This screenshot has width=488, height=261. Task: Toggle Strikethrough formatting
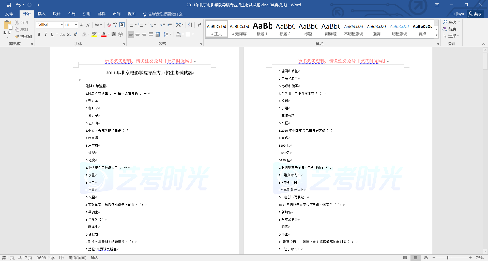[x=62, y=34]
